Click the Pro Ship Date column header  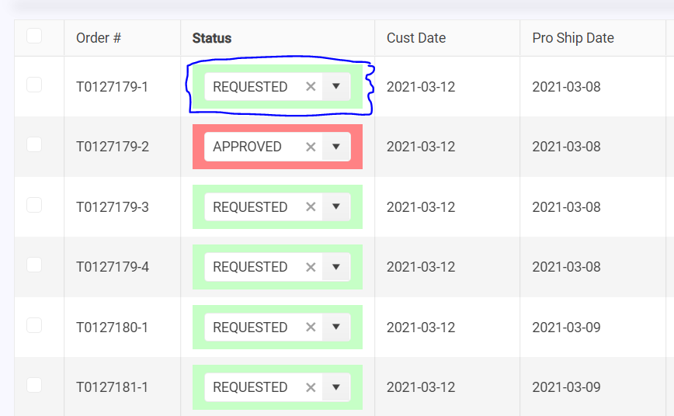point(573,38)
